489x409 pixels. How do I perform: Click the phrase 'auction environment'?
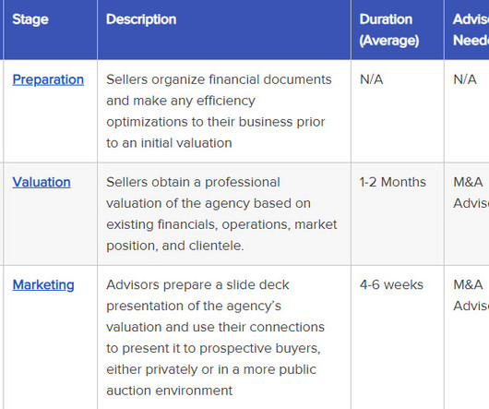click(170, 391)
